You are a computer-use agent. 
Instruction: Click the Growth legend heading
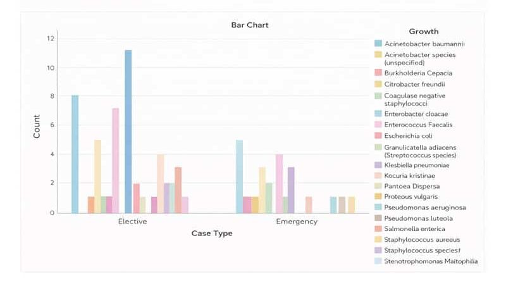pos(423,31)
